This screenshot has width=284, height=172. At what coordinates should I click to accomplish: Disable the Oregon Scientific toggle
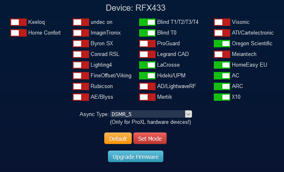222,44
